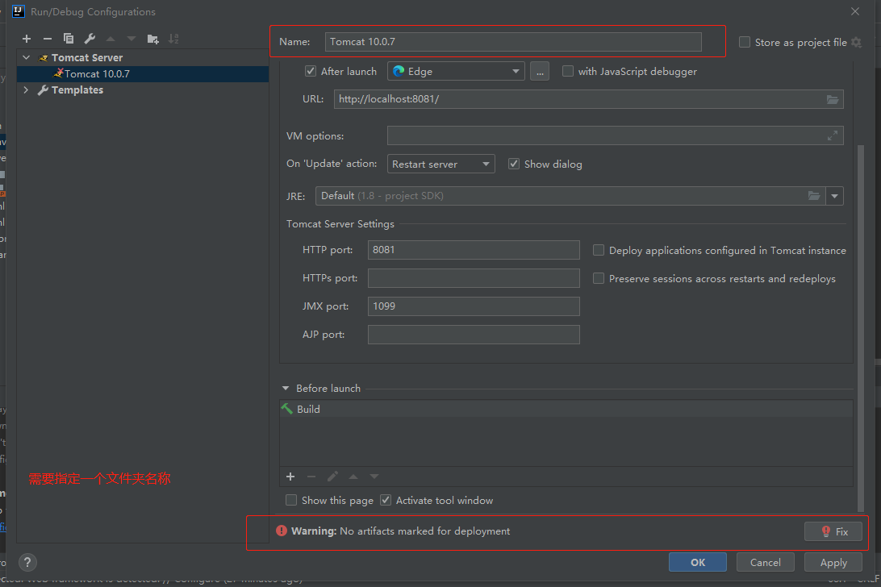Open browser selection ellipsis button
Viewport: 881px width, 587px height.
[x=540, y=71]
